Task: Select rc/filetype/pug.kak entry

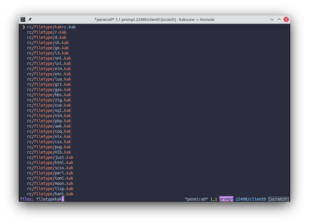Action: pyautogui.click(x=49, y=147)
